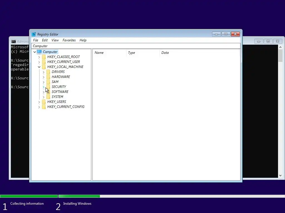This screenshot has width=285, height=213.
Task: Click the Collecting information progress bar
Action: click(x=29, y=196)
